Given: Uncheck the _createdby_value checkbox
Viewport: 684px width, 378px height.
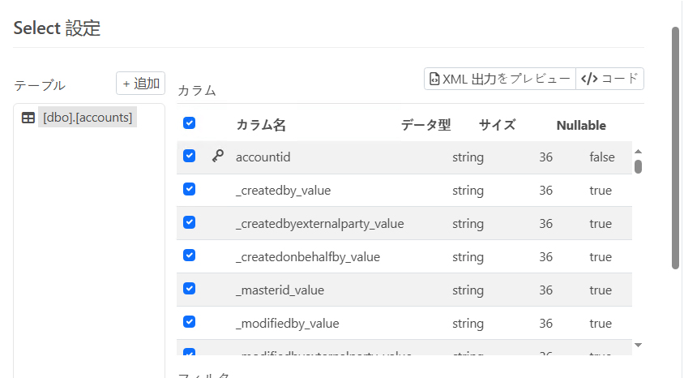Looking at the screenshot, I should click(x=190, y=189).
